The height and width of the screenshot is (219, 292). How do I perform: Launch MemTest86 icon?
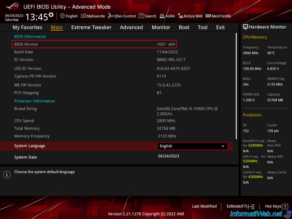[x=208, y=16]
